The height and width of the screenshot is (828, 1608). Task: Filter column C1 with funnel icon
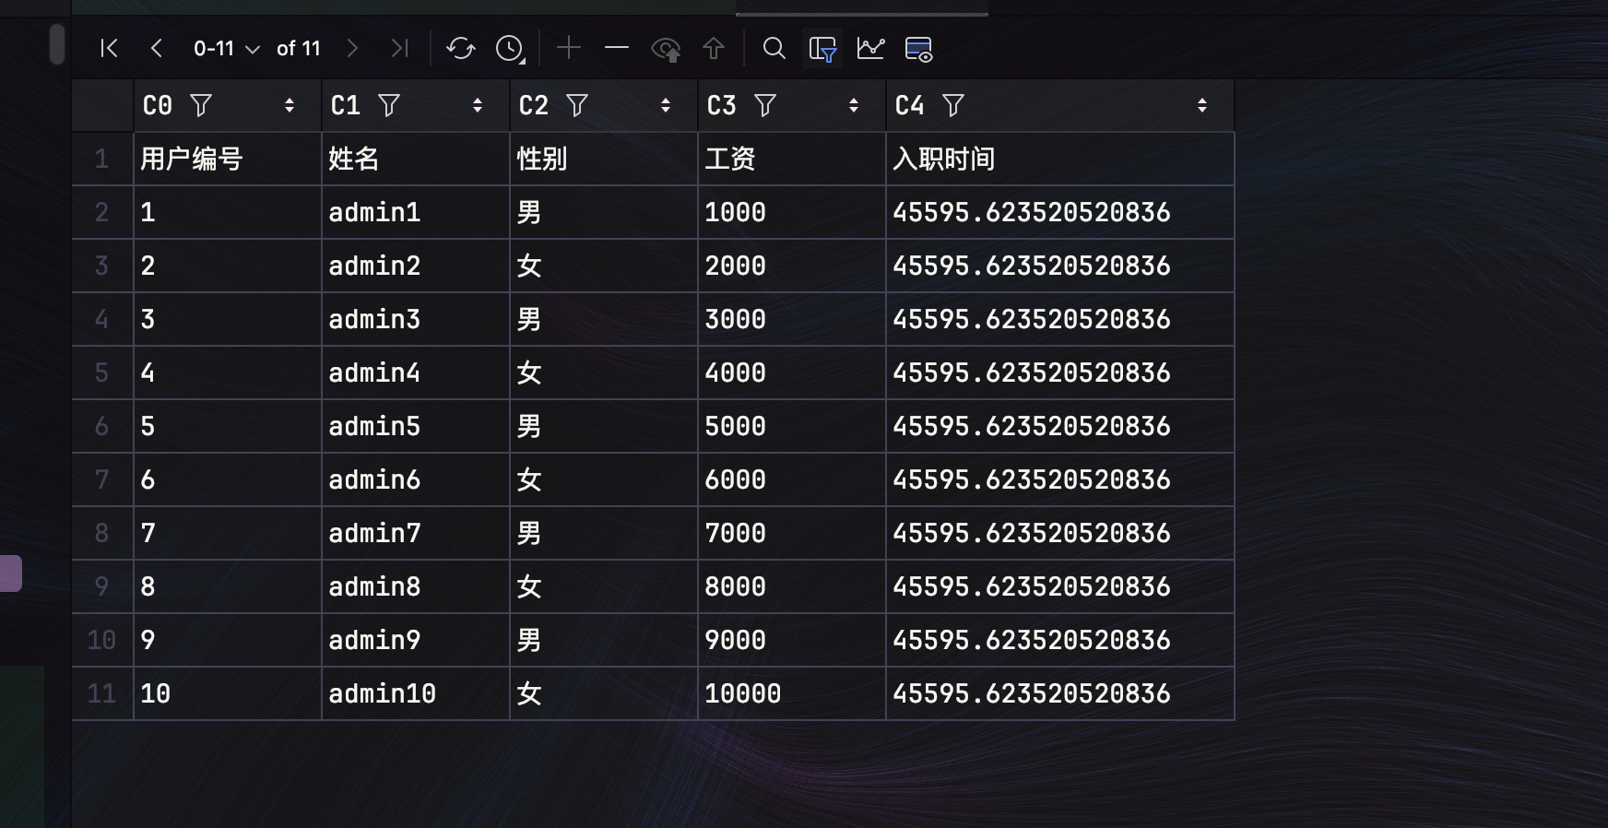389,105
